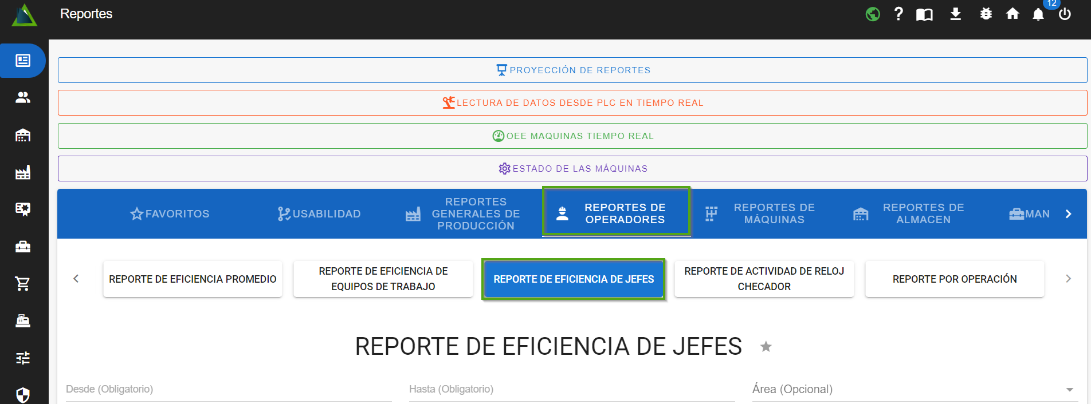Click the globe language icon in header

coord(873,14)
